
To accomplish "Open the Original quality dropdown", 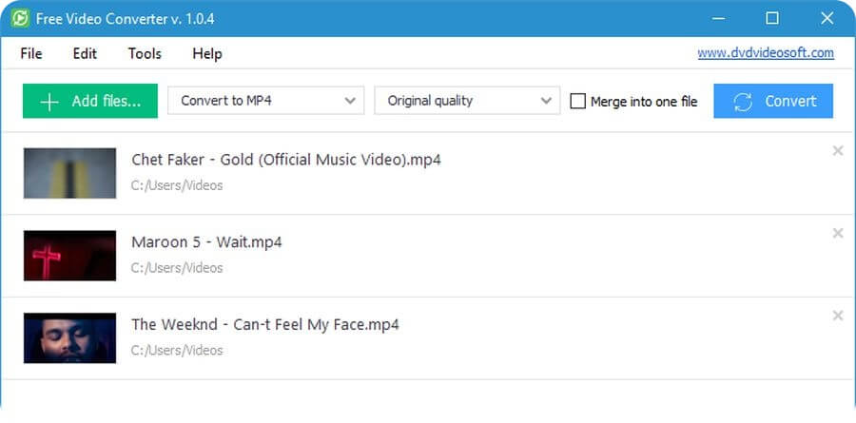I will coord(467,101).
